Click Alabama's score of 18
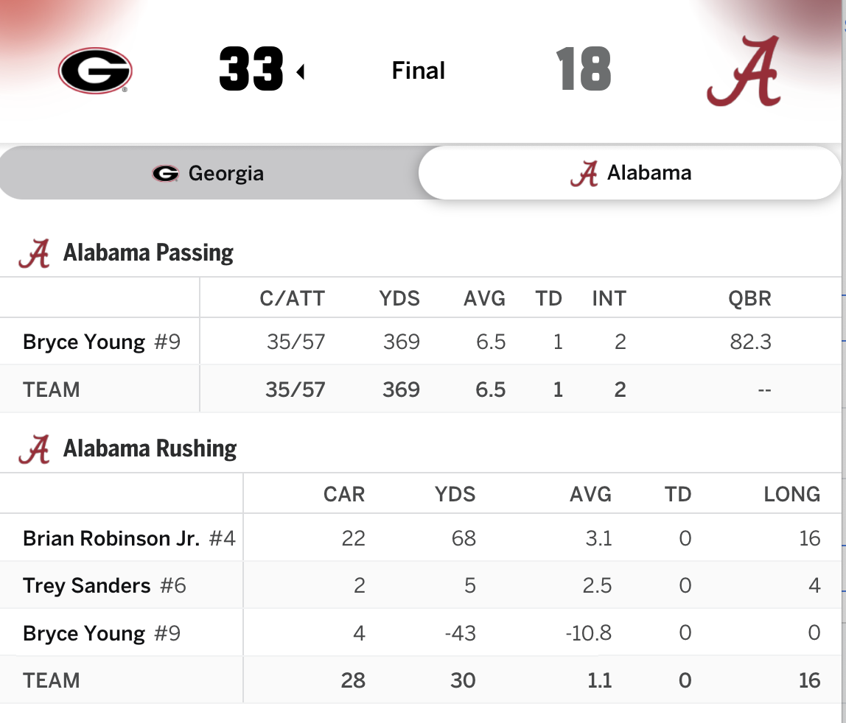The width and height of the screenshot is (846, 723). [x=584, y=70]
